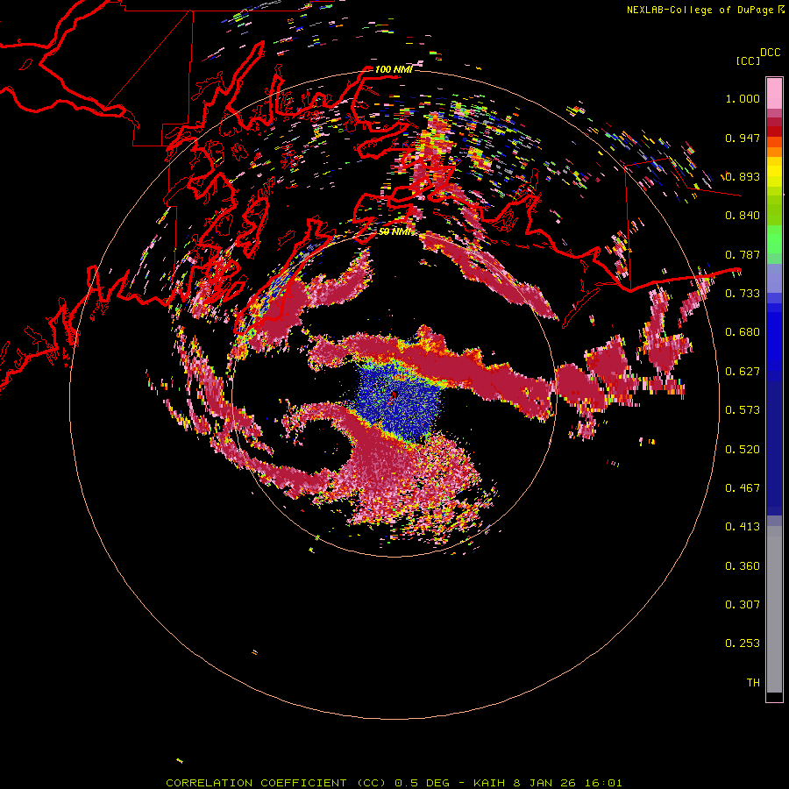Click the gray lower segment of color bar

click(x=774, y=609)
